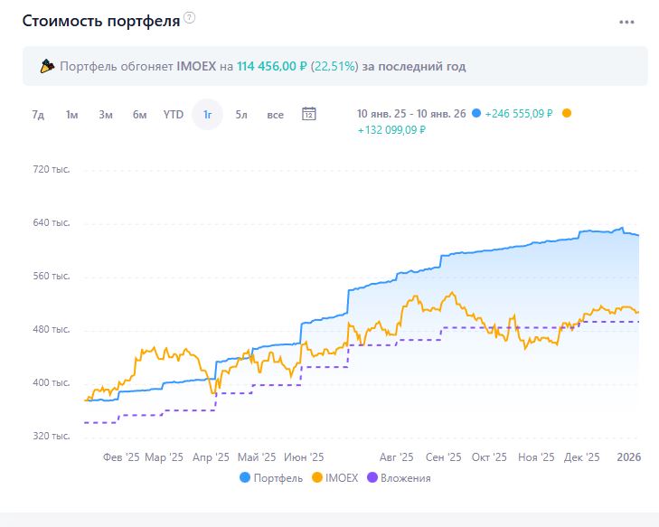659x527 pixels.
Task: Click the +246 555,09 ₽ portfolio gain
Action: point(519,114)
